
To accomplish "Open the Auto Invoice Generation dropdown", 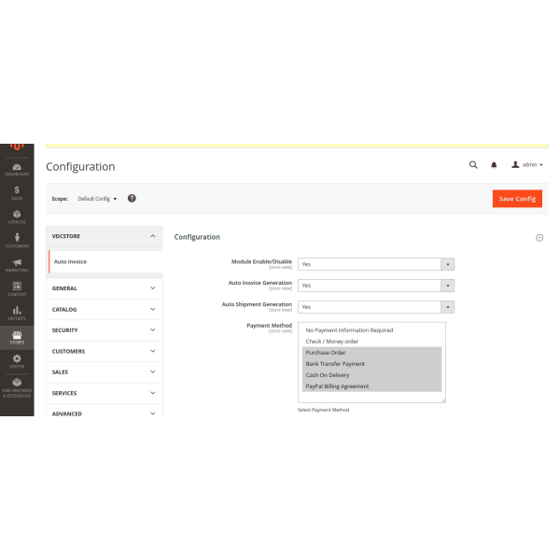I will click(x=375, y=286).
